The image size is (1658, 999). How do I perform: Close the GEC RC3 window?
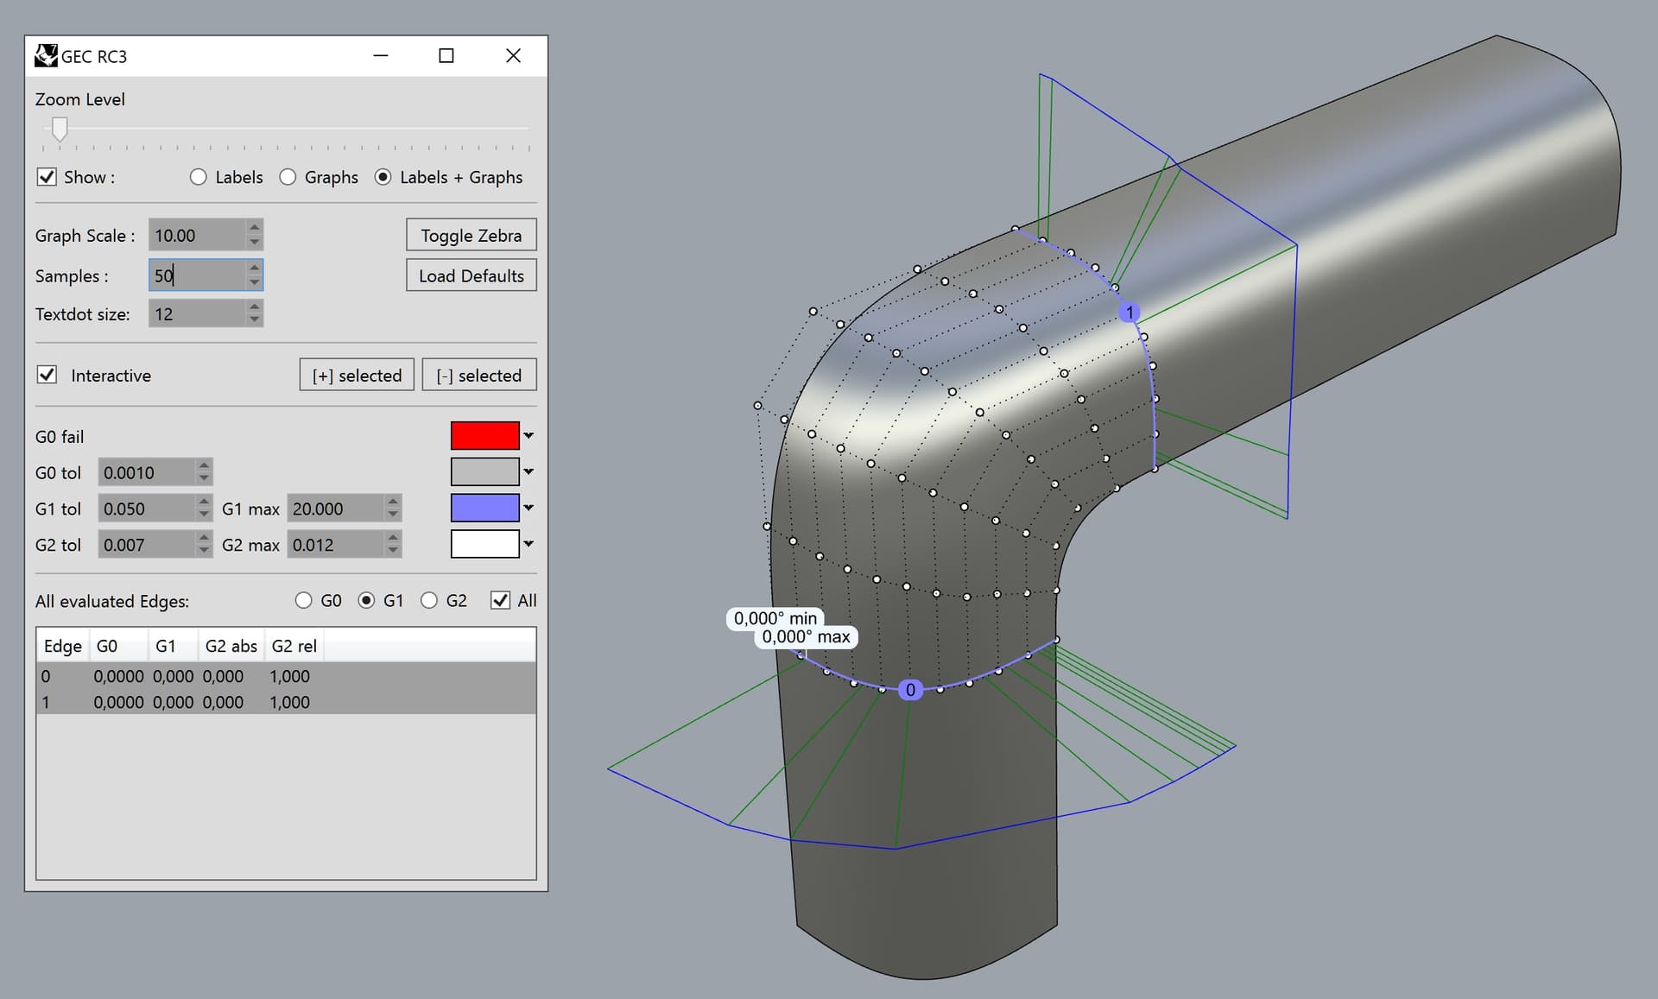(513, 56)
